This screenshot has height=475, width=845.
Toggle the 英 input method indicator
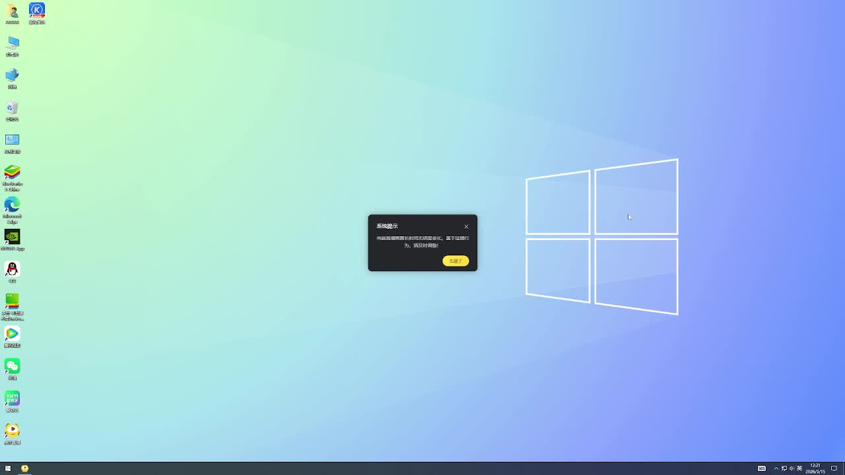pos(799,468)
